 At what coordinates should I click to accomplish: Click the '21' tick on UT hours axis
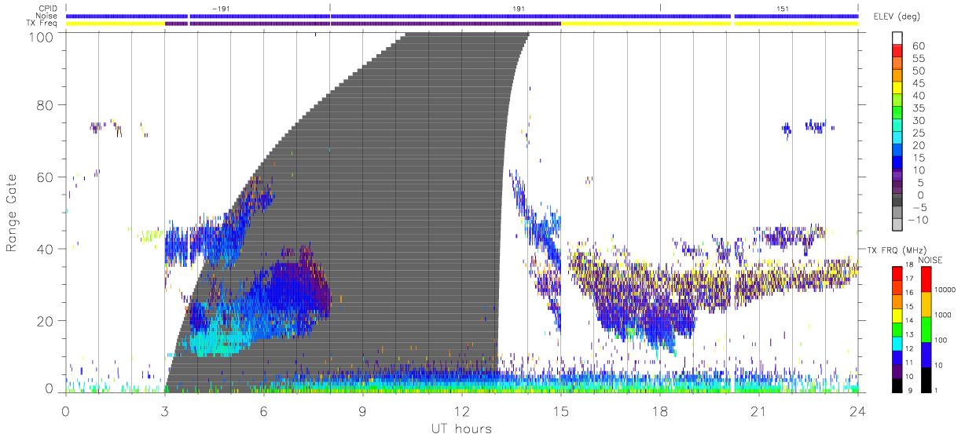(x=759, y=410)
